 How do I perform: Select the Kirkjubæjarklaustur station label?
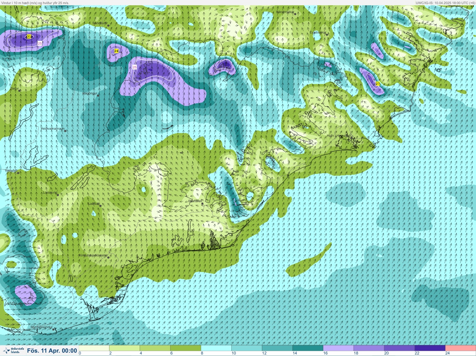coord(93,256)
